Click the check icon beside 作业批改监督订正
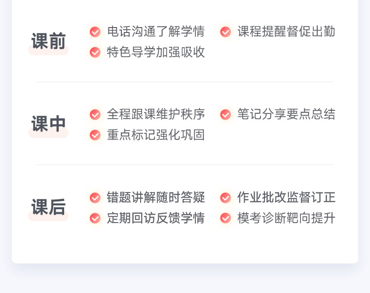The height and width of the screenshot is (293, 370). click(225, 198)
